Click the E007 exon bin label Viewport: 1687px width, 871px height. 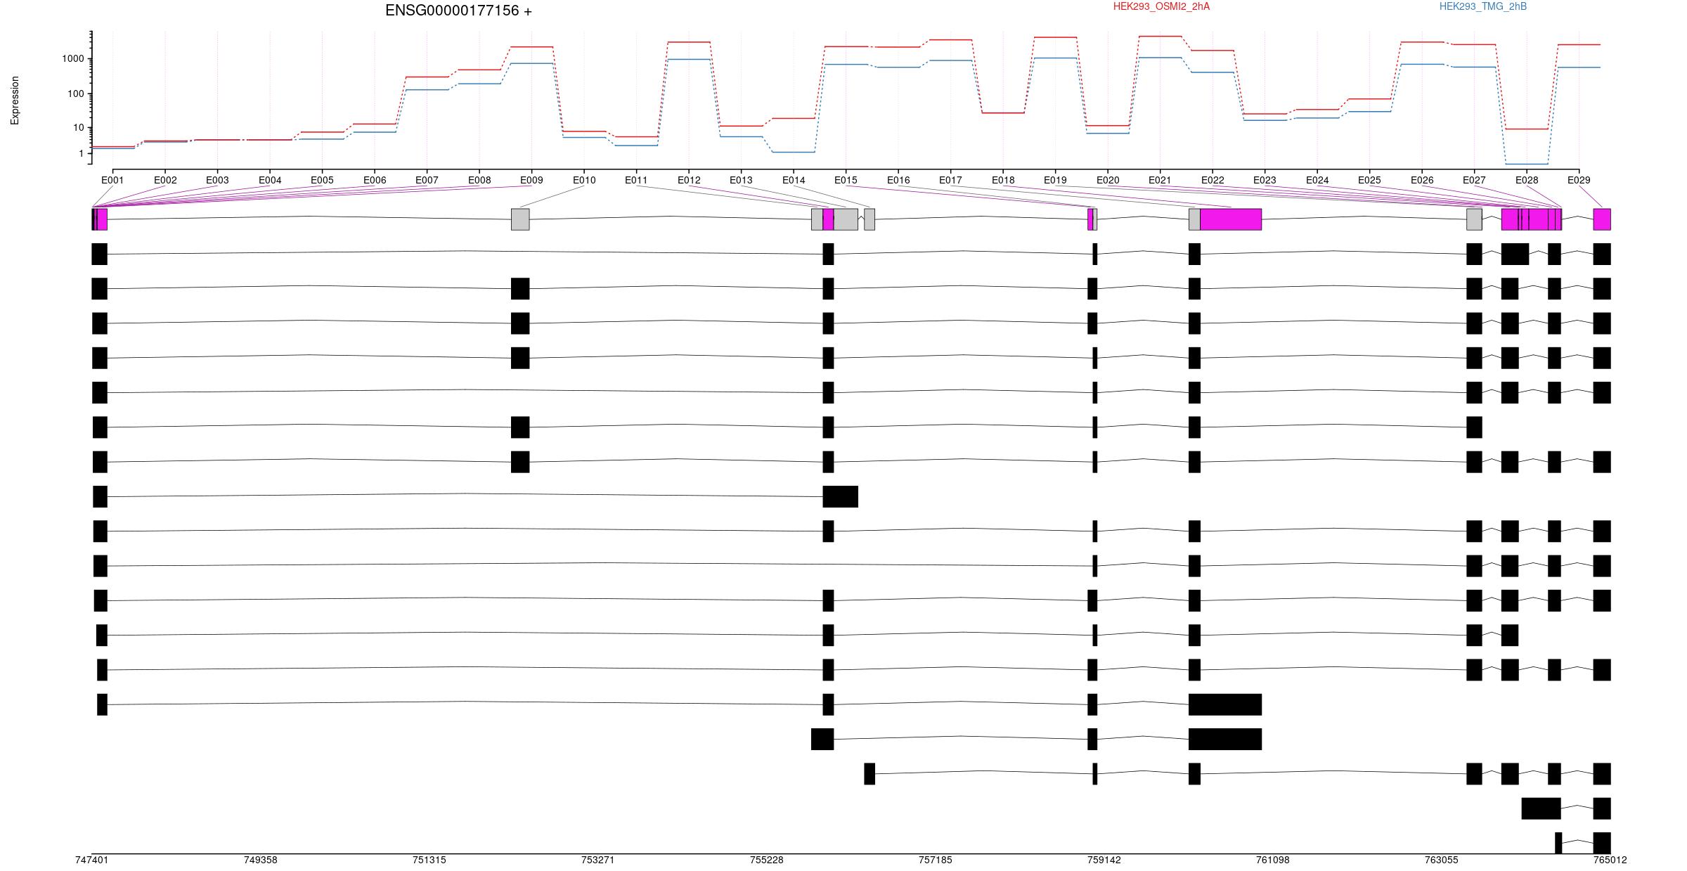pos(427,180)
